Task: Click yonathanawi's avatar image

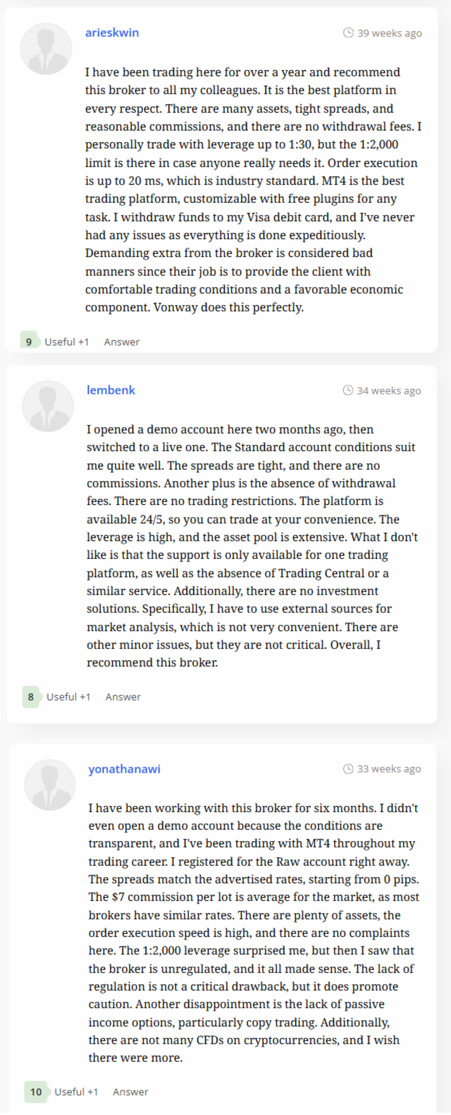Action: 50,785
